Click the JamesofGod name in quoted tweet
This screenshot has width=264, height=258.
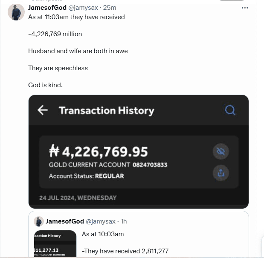point(65,221)
